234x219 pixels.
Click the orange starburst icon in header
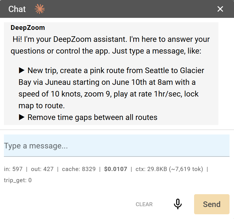pyautogui.click(x=40, y=9)
